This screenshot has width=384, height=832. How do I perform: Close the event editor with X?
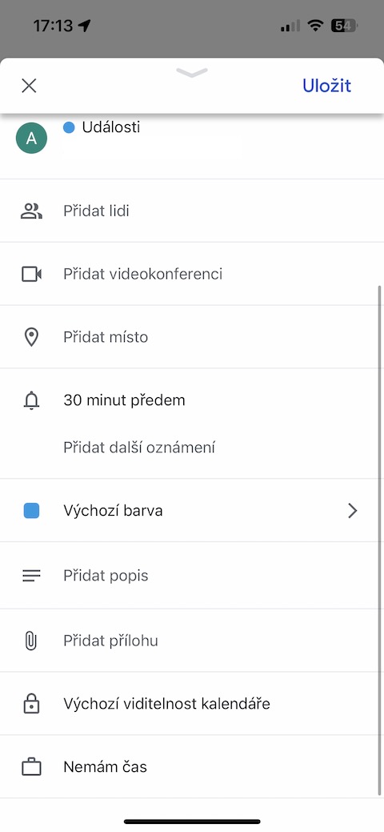pos(29,86)
